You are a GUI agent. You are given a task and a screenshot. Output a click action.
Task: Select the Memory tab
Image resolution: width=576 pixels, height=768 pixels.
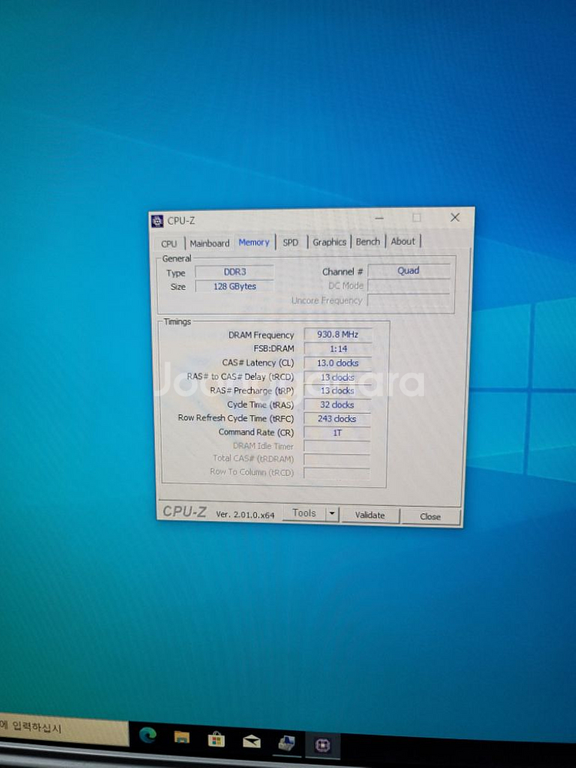pos(253,242)
